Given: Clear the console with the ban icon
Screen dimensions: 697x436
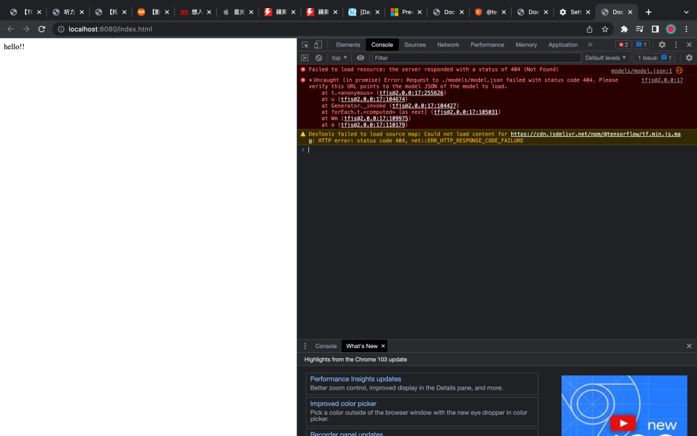Looking at the screenshot, I should coord(319,58).
